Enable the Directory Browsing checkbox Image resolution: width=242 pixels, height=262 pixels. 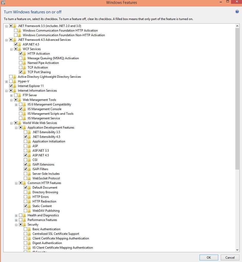[x=26, y=192]
